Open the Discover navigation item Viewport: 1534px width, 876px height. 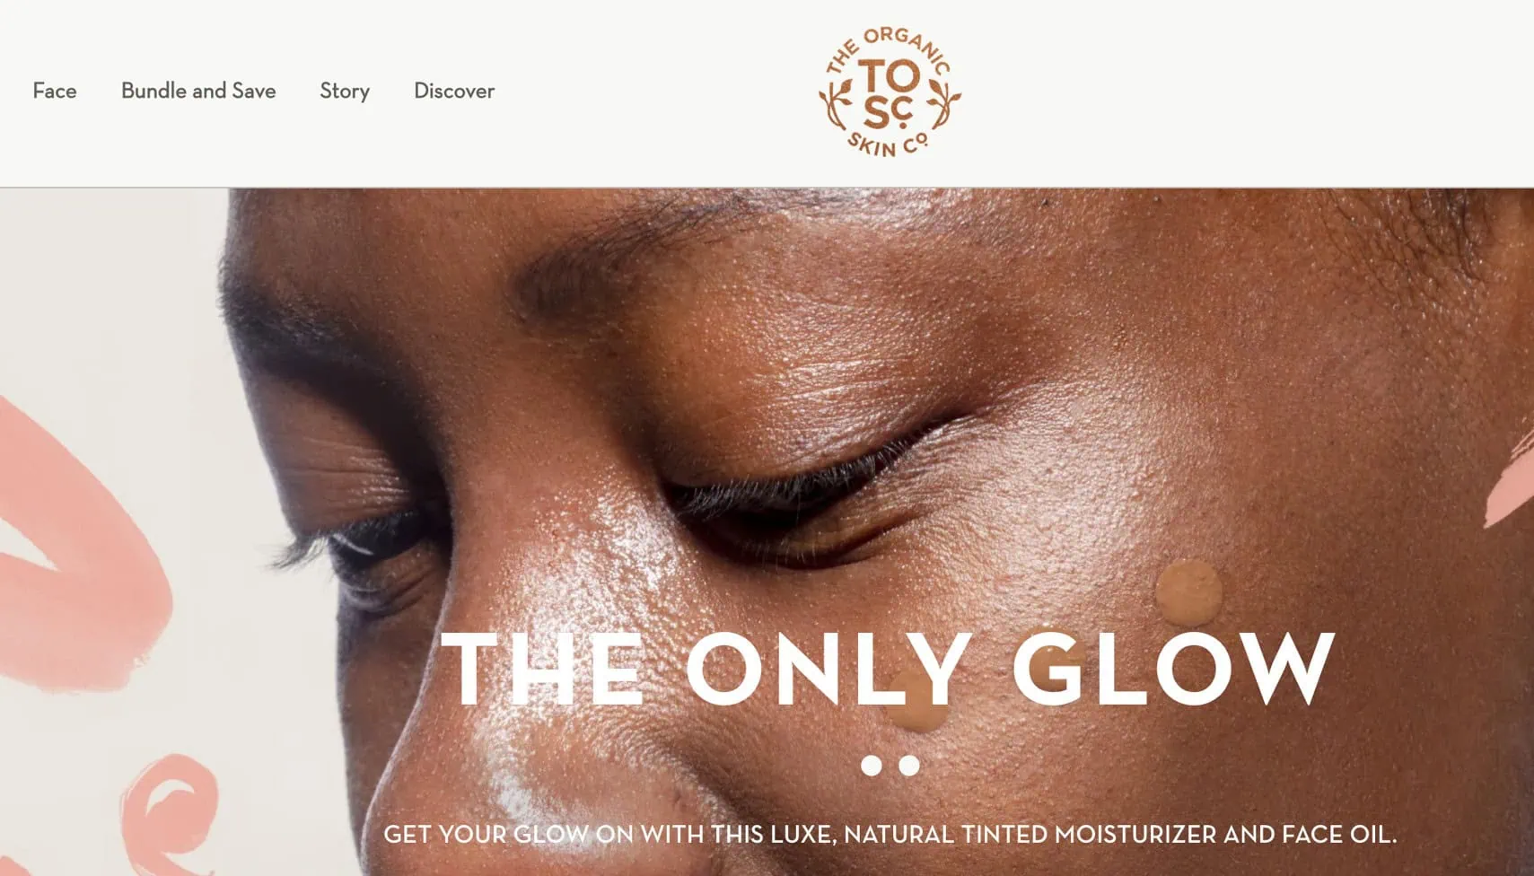coord(454,91)
